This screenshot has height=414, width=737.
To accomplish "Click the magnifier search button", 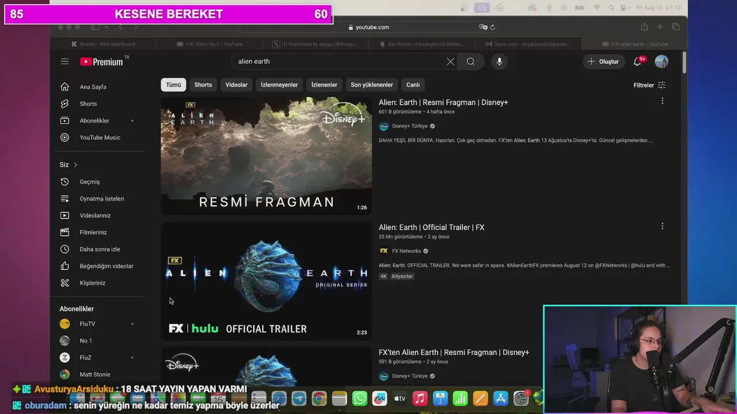I will pyautogui.click(x=470, y=62).
